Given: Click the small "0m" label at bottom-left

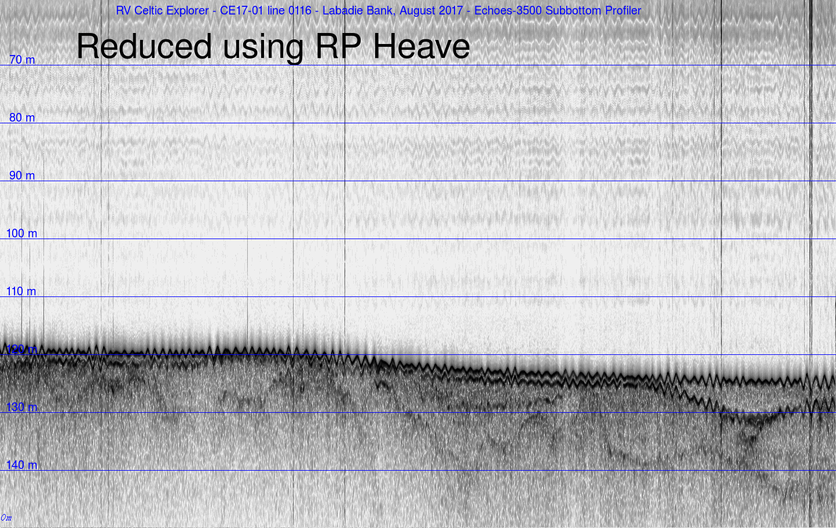Looking at the screenshot, I should coord(6,517).
